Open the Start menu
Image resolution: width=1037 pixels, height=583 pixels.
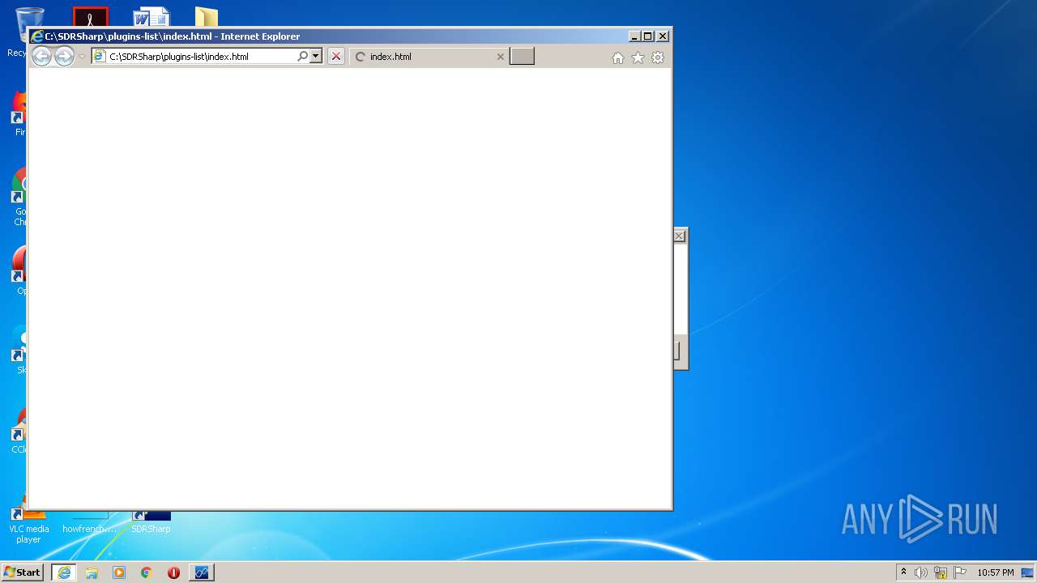(22, 572)
